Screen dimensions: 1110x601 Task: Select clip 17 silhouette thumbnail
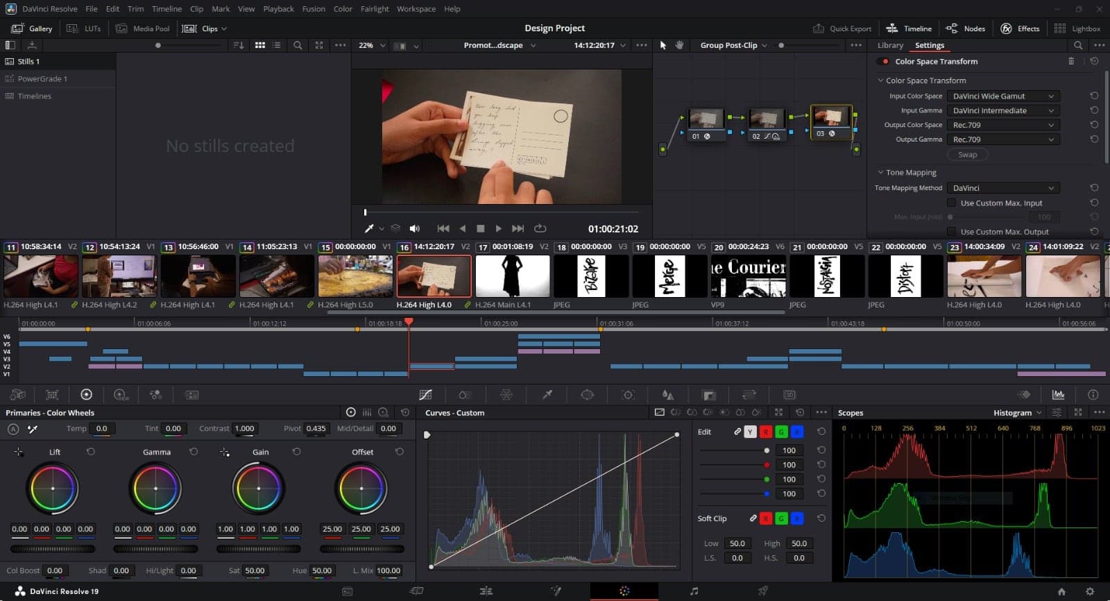point(513,276)
